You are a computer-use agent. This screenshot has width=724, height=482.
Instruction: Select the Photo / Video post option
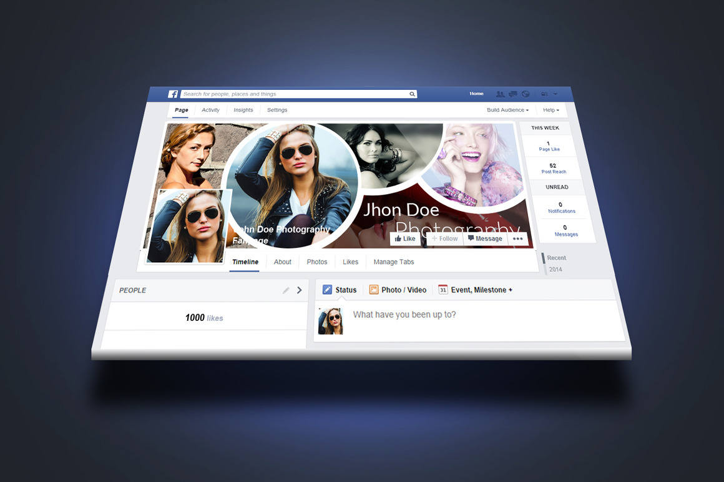click(398, 290)
